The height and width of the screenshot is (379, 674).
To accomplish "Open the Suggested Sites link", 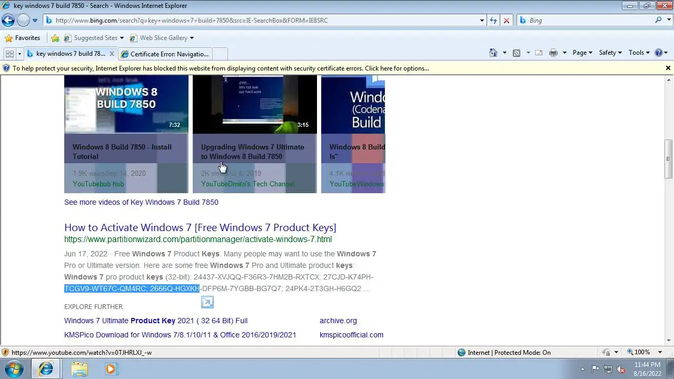I will coord(93,38).
